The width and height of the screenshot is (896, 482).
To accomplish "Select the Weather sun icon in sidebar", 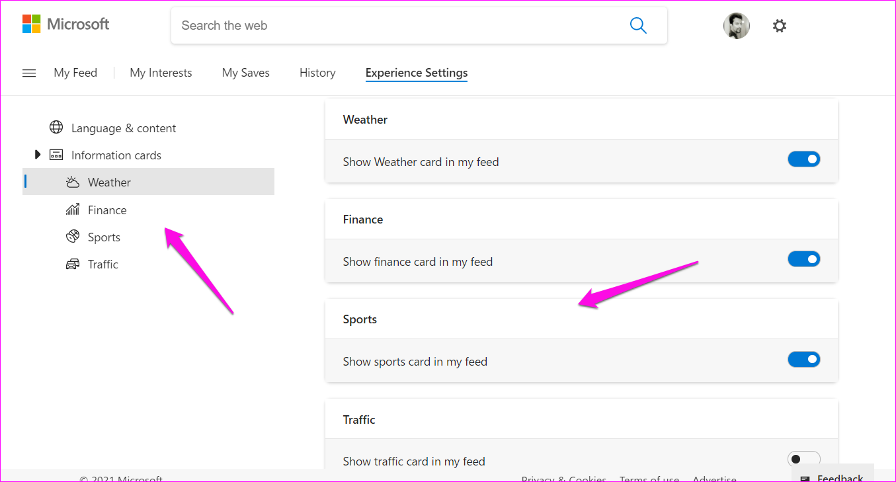I will pyautogui.click(x=73, y=181).
